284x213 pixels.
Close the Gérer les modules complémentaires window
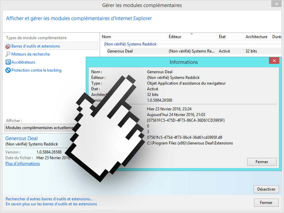coord(276,4)
